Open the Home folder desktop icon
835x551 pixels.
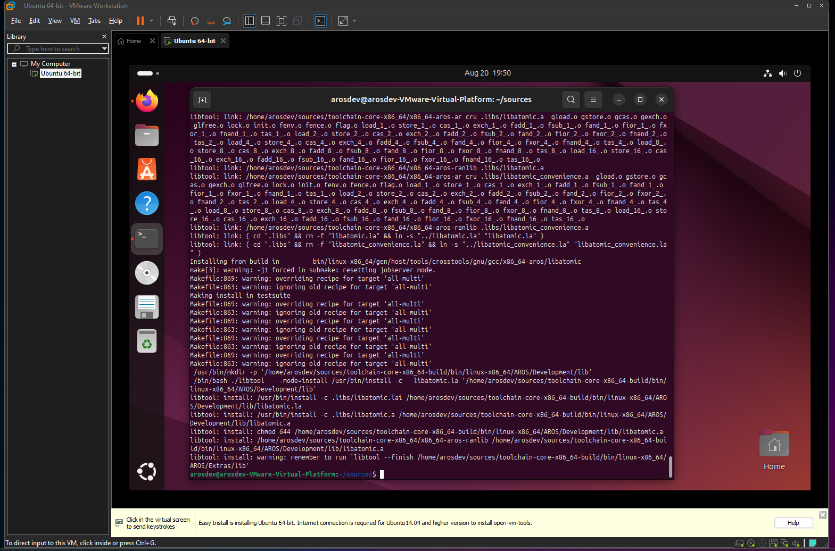774,450
